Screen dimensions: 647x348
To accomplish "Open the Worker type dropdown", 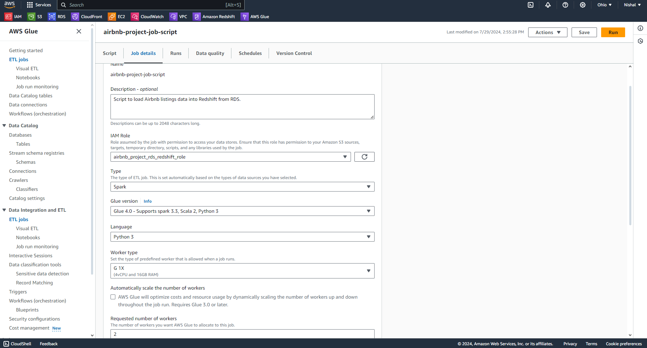I will [243, 271].
